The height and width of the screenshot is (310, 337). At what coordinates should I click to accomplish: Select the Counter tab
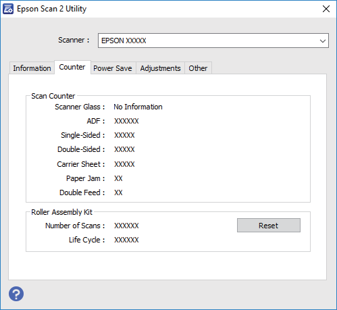tap(72, 67)
